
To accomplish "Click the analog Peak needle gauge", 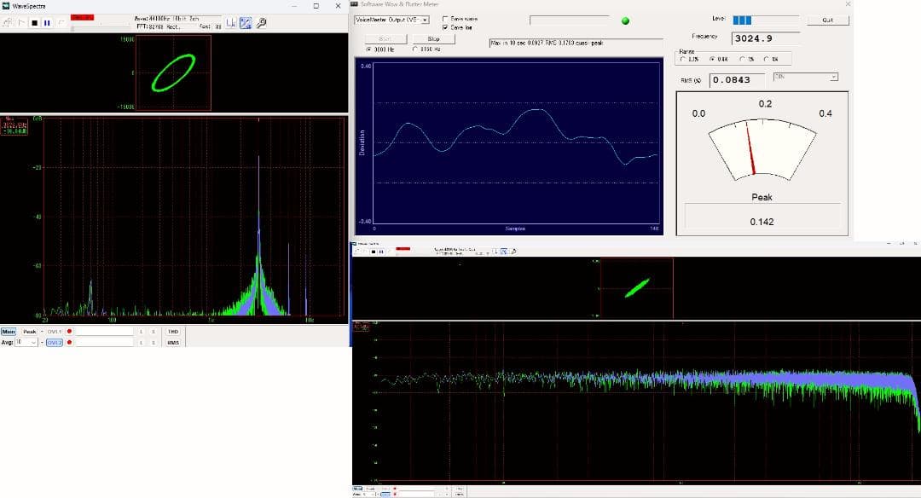I will coord(762,150).
